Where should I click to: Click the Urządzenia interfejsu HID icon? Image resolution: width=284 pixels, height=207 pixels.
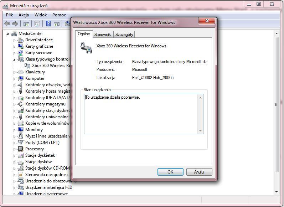pyautogui.click(x=21, y=187)
